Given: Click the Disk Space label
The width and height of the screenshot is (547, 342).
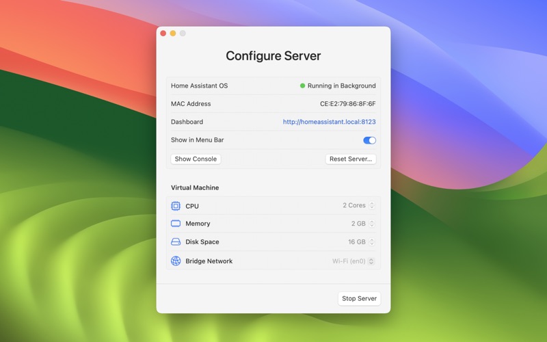Looking at the screenshot, I should [x=202, y=242].
